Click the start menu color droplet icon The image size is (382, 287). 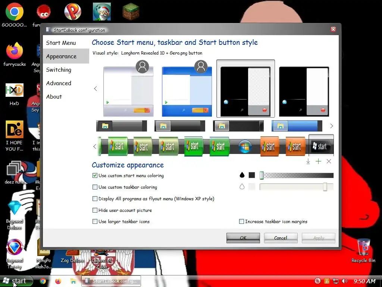pyautogui.click(x=242, y=175)
